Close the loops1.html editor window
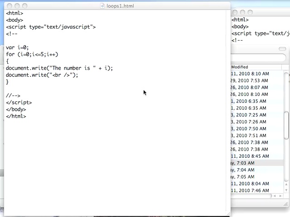Image resolution: width=290 pixels, height=217 pixels. pyautogui.click(x=10, y=6)
